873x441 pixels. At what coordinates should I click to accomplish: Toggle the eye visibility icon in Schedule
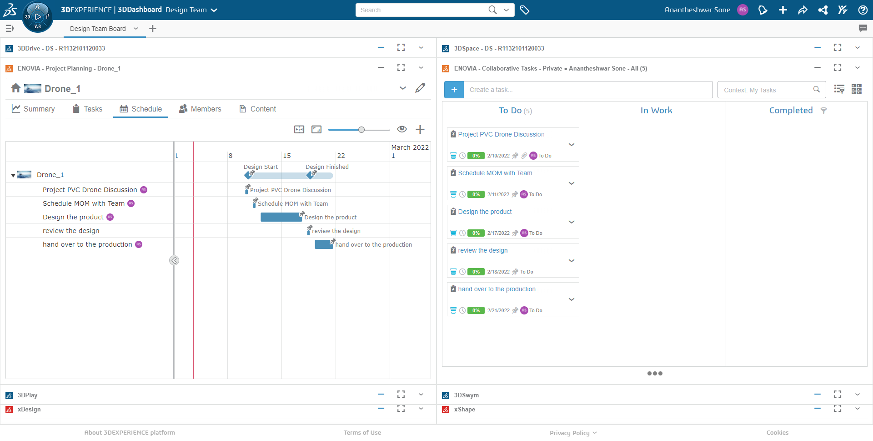(x=402, y=129)
